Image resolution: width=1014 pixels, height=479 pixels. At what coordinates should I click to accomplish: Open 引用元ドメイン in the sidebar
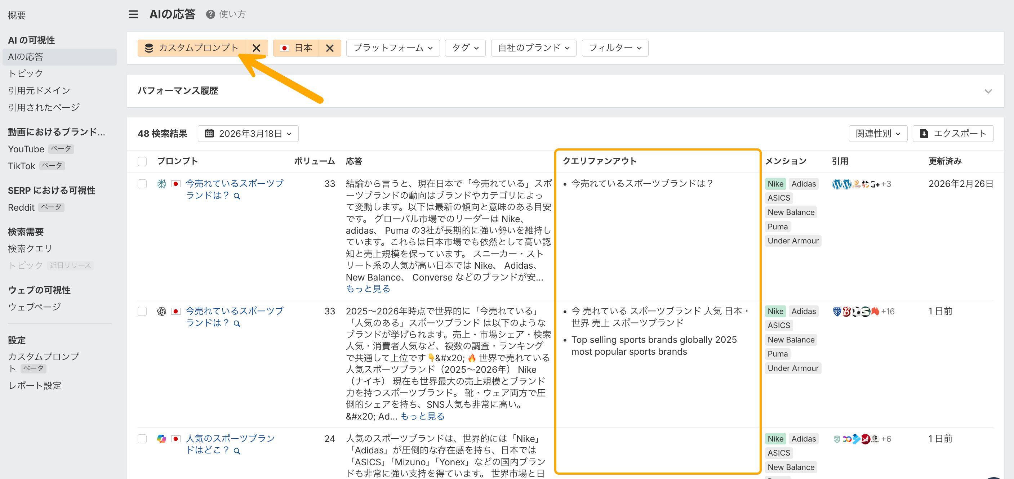click(39, 90)
